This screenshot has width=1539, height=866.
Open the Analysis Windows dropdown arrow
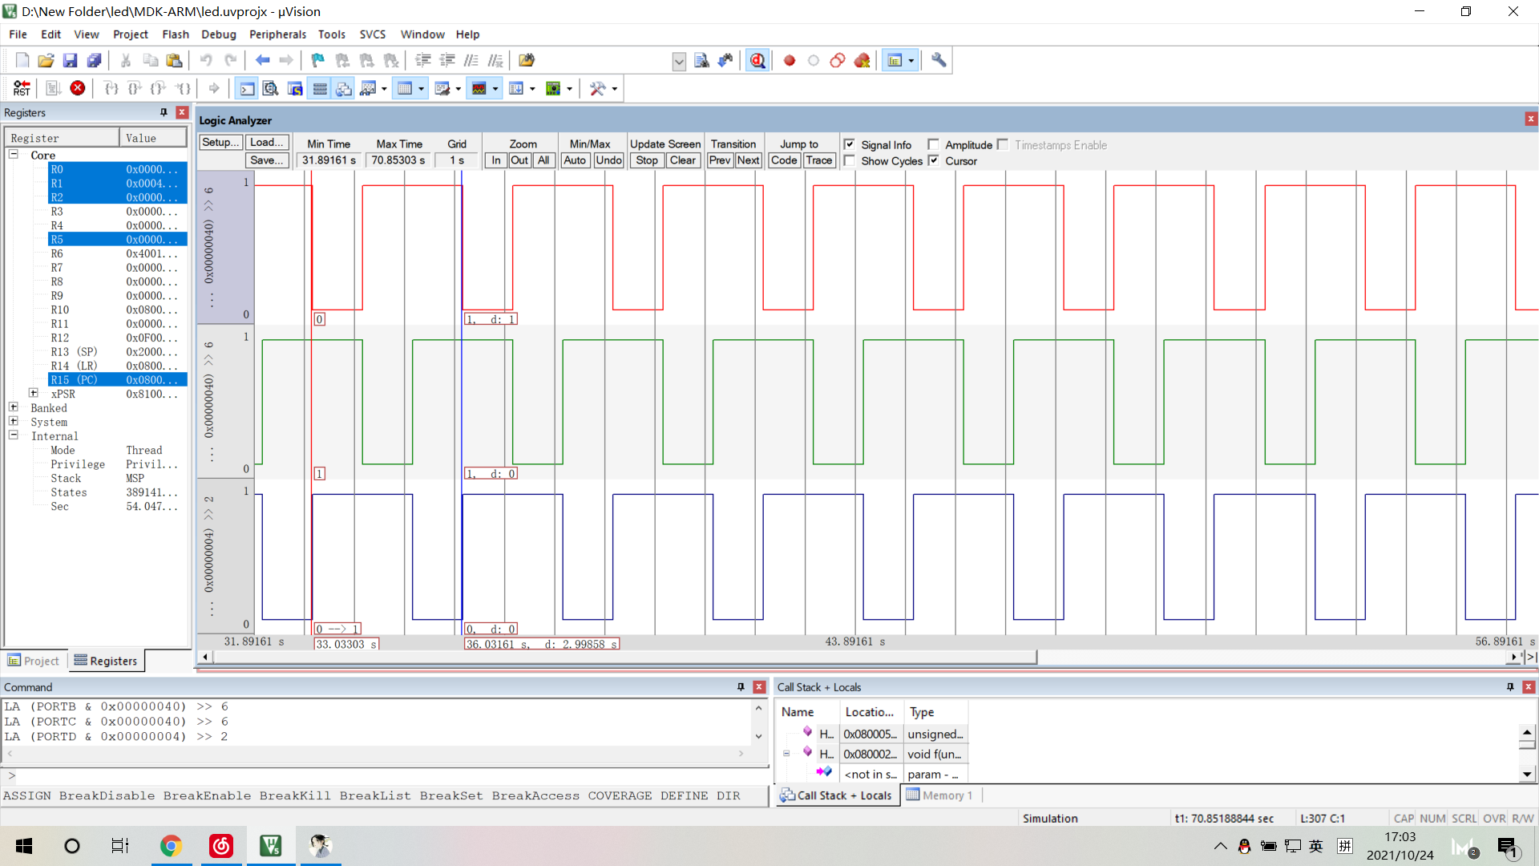[x=495, y=88]
